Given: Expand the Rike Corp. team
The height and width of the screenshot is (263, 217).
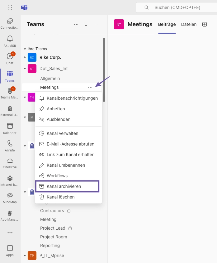Looking at the screenshot, I should [25, 57].
